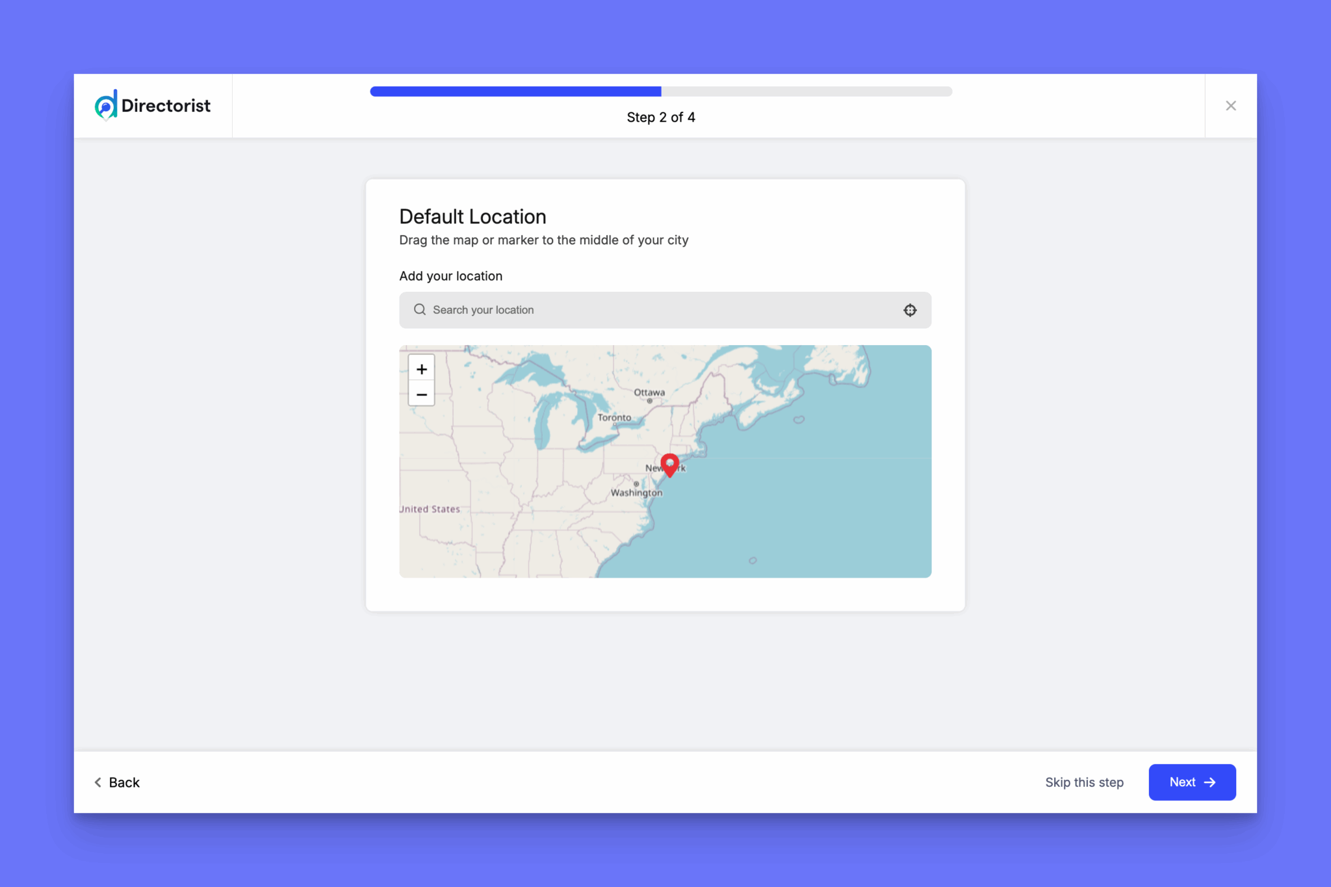Click the step progress bar

click(x=661, y=92)
